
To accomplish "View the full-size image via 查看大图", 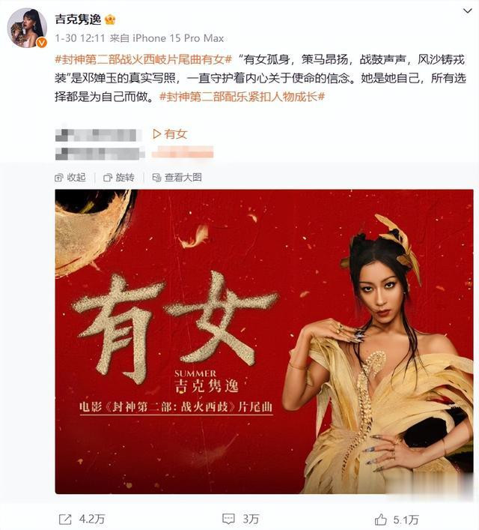I will coord(177,178).
